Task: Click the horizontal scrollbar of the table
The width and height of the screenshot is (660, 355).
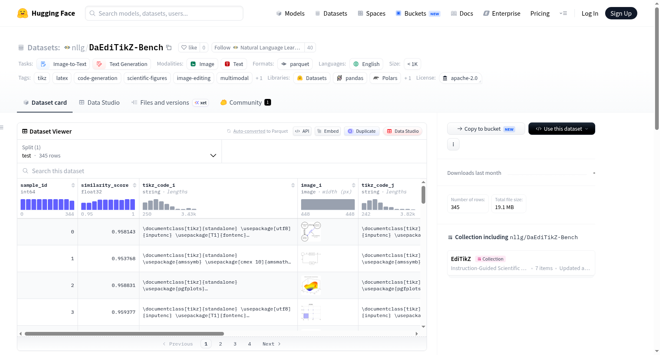Action: [x=124, y=334]
